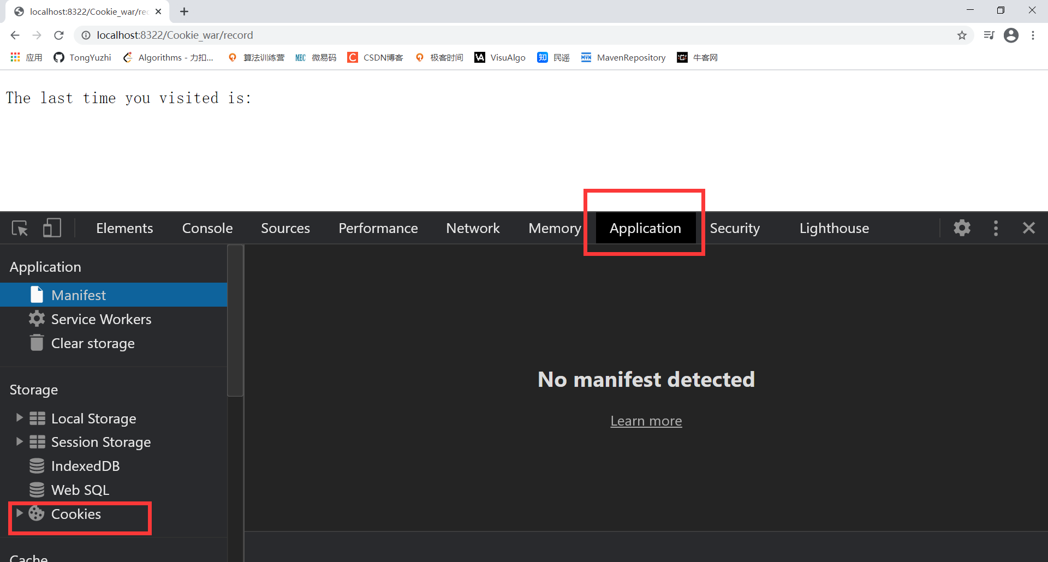Select Web SQL in Storage section

click(x=80, y=490)
